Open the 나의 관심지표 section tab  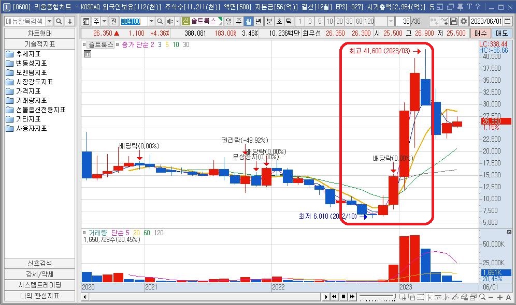(x=39, y=296)
